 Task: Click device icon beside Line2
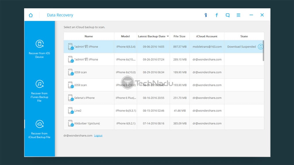pos(71,111)
